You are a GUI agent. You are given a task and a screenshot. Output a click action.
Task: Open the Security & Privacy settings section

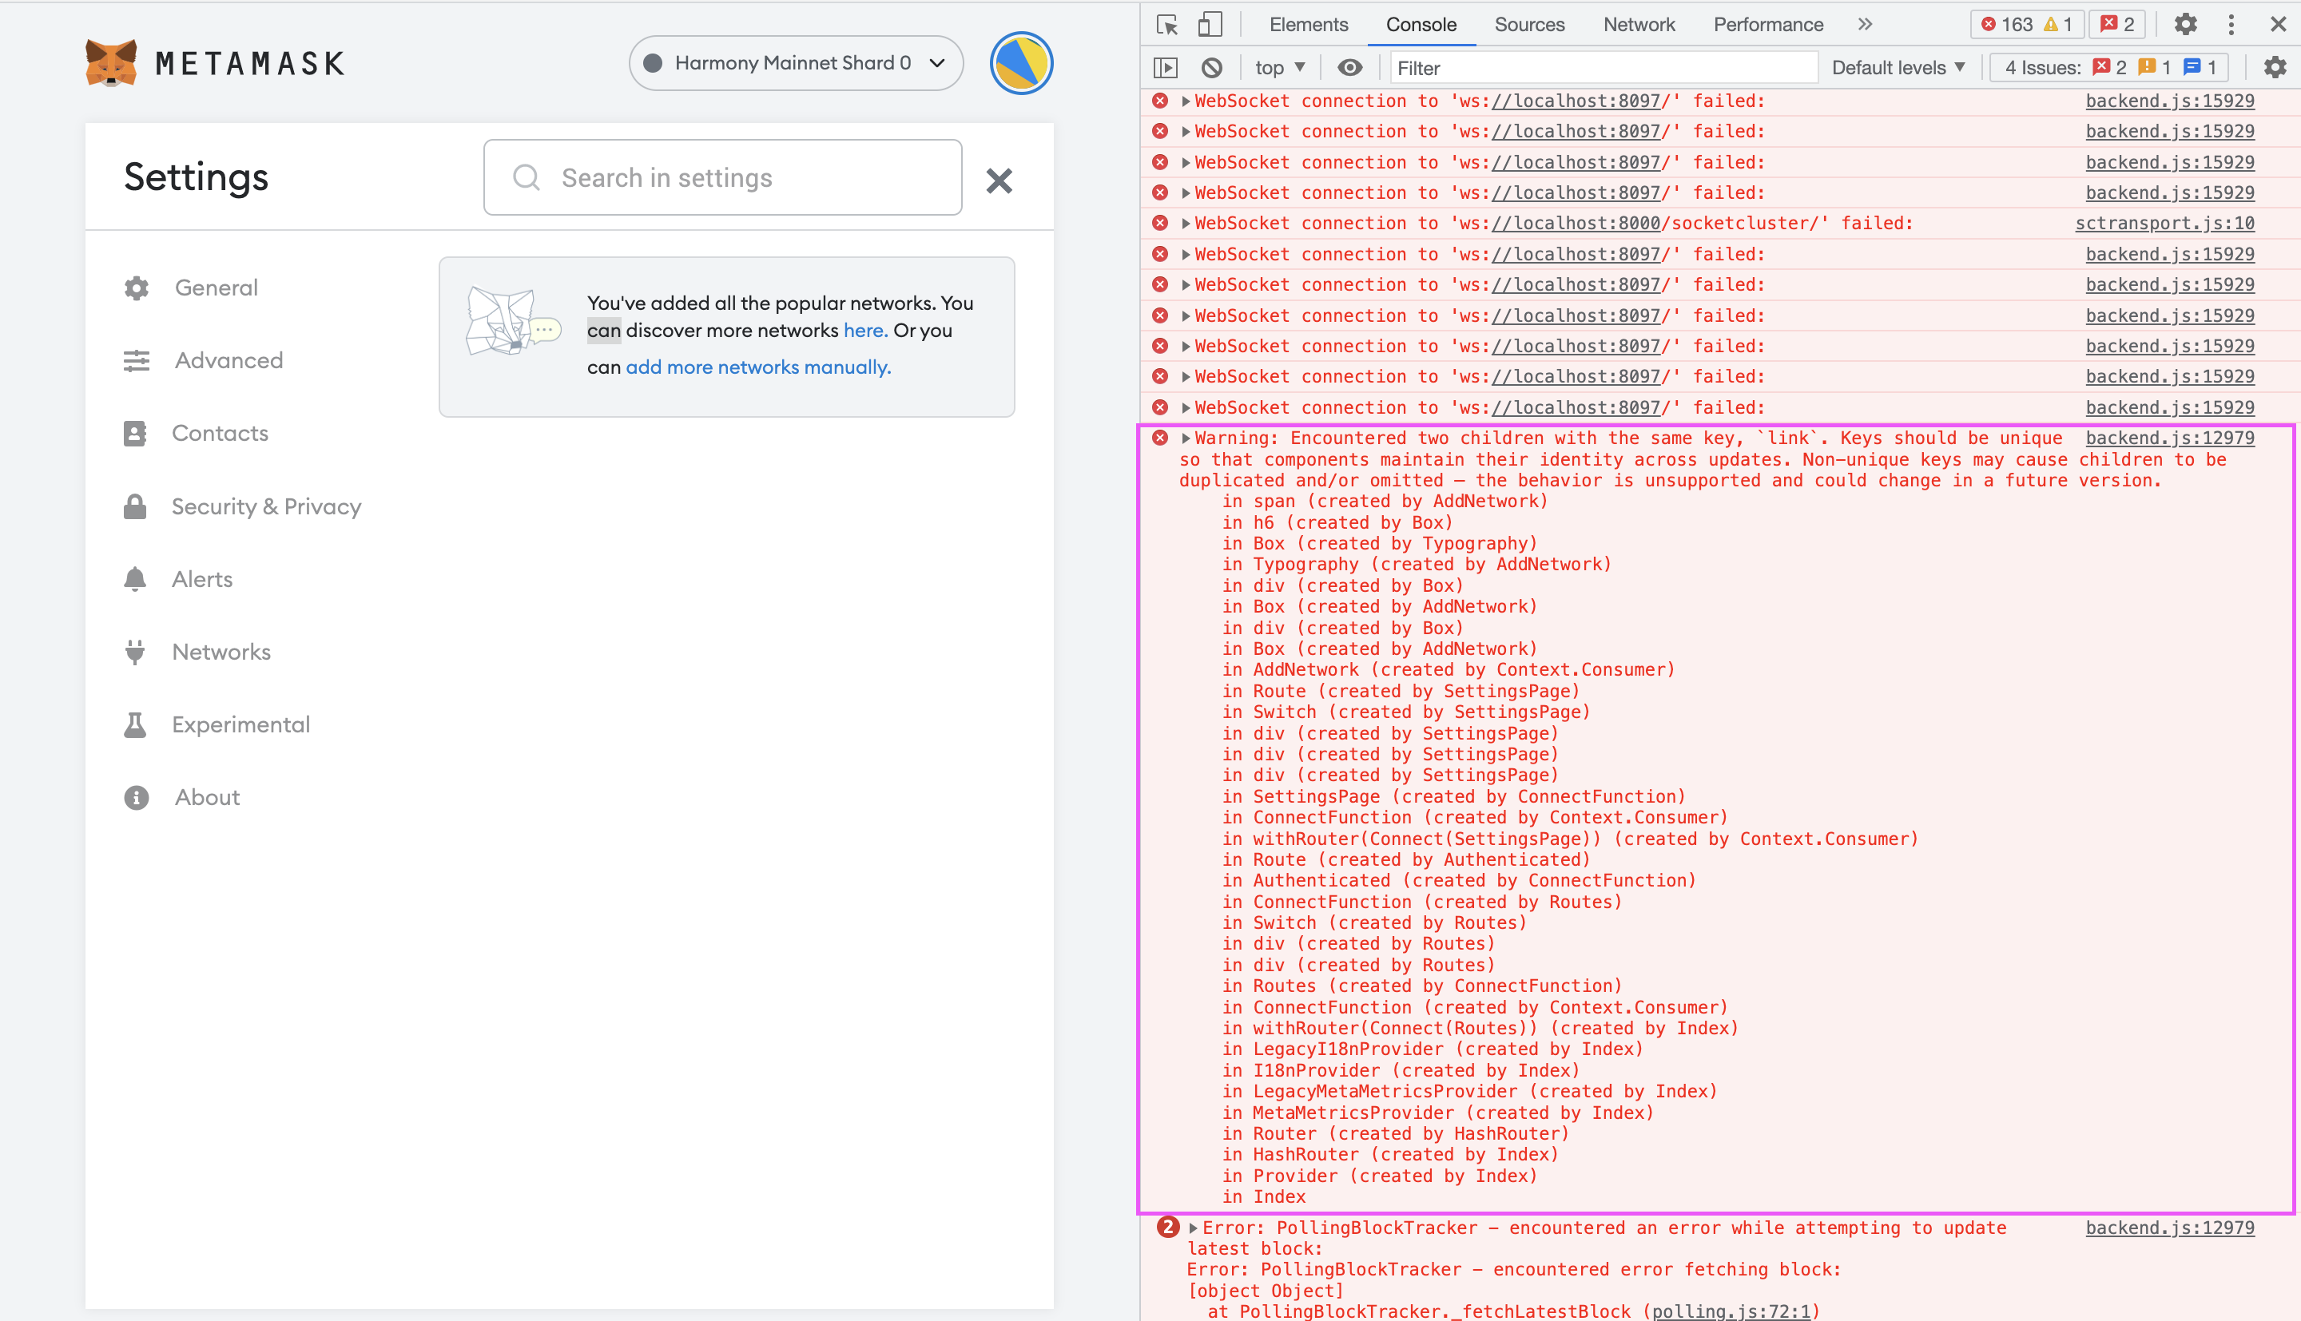click(x=266, y=506)
